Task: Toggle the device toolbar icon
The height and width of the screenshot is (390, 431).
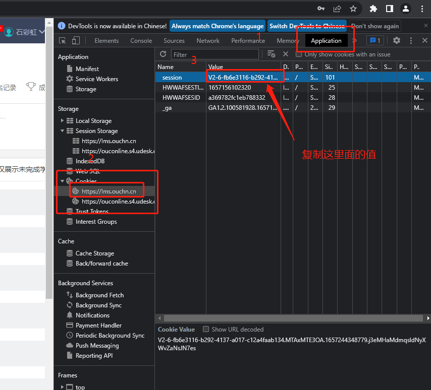Action: [76, 41]
